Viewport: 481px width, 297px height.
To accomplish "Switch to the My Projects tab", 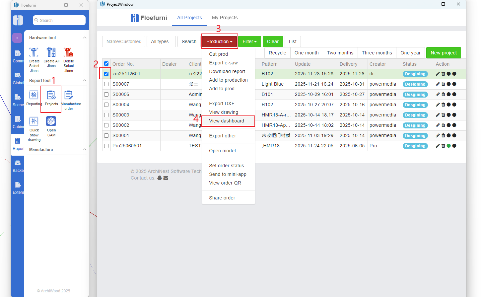I will [x=225, y=18].
